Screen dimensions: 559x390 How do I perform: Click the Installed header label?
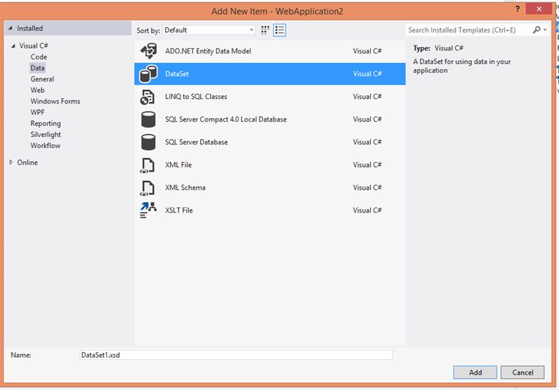click(29, 28)
